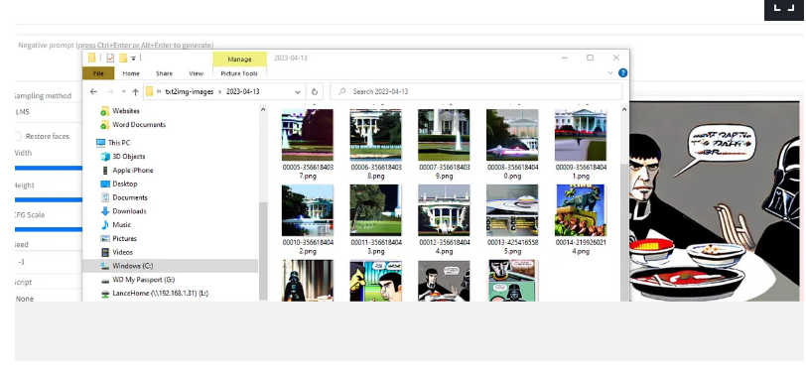
Task: Open Downloads in navigation pane
Action: 129,211
